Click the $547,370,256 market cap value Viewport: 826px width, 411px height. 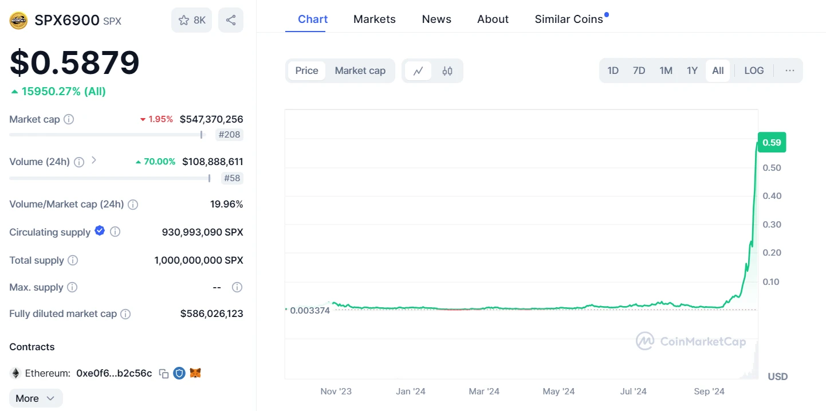[x=211, y=119]
